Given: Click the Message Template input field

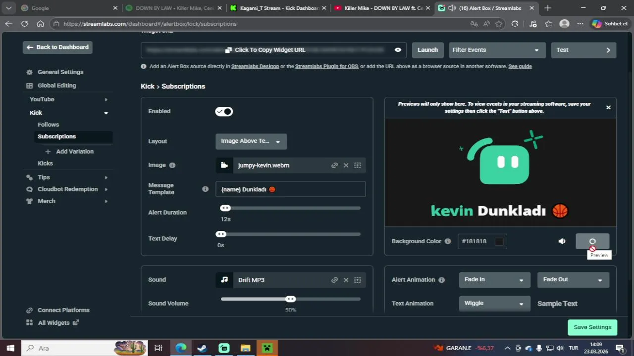Looking at the screenshot, I should click(291, 189).
